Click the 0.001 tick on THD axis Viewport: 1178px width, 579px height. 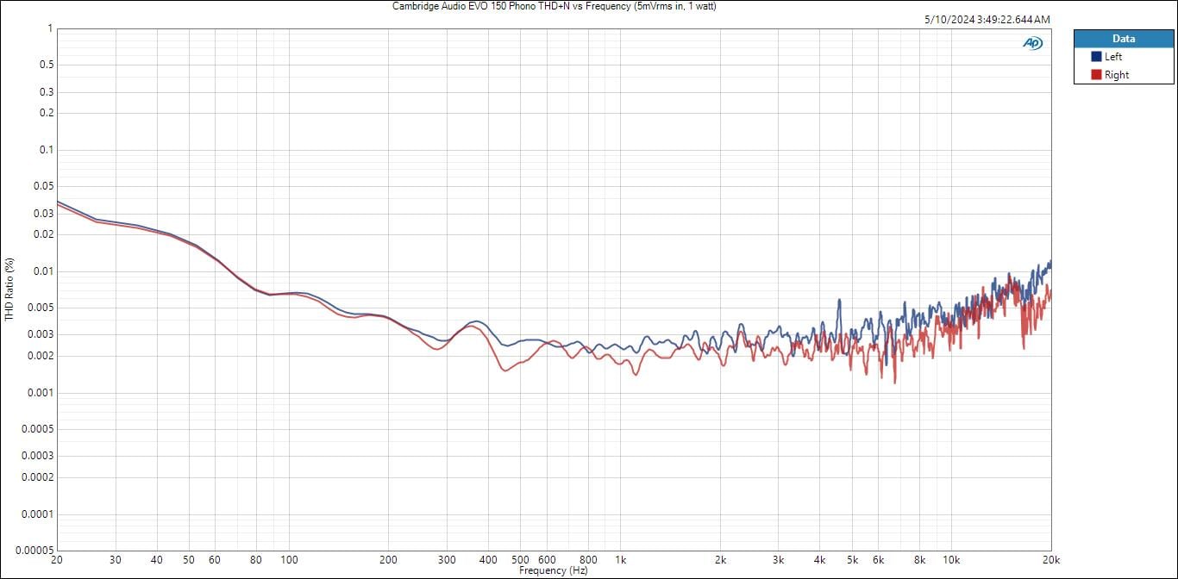[40, 393]
